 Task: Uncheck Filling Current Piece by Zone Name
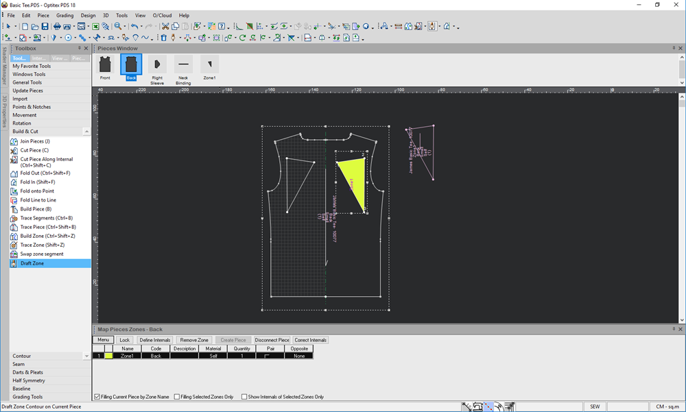point(97,397)
